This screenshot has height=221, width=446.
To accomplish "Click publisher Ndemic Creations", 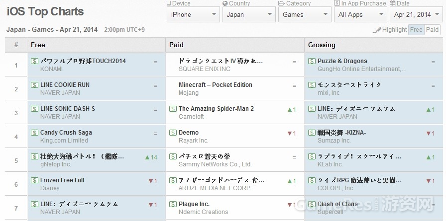I will 204,212.
